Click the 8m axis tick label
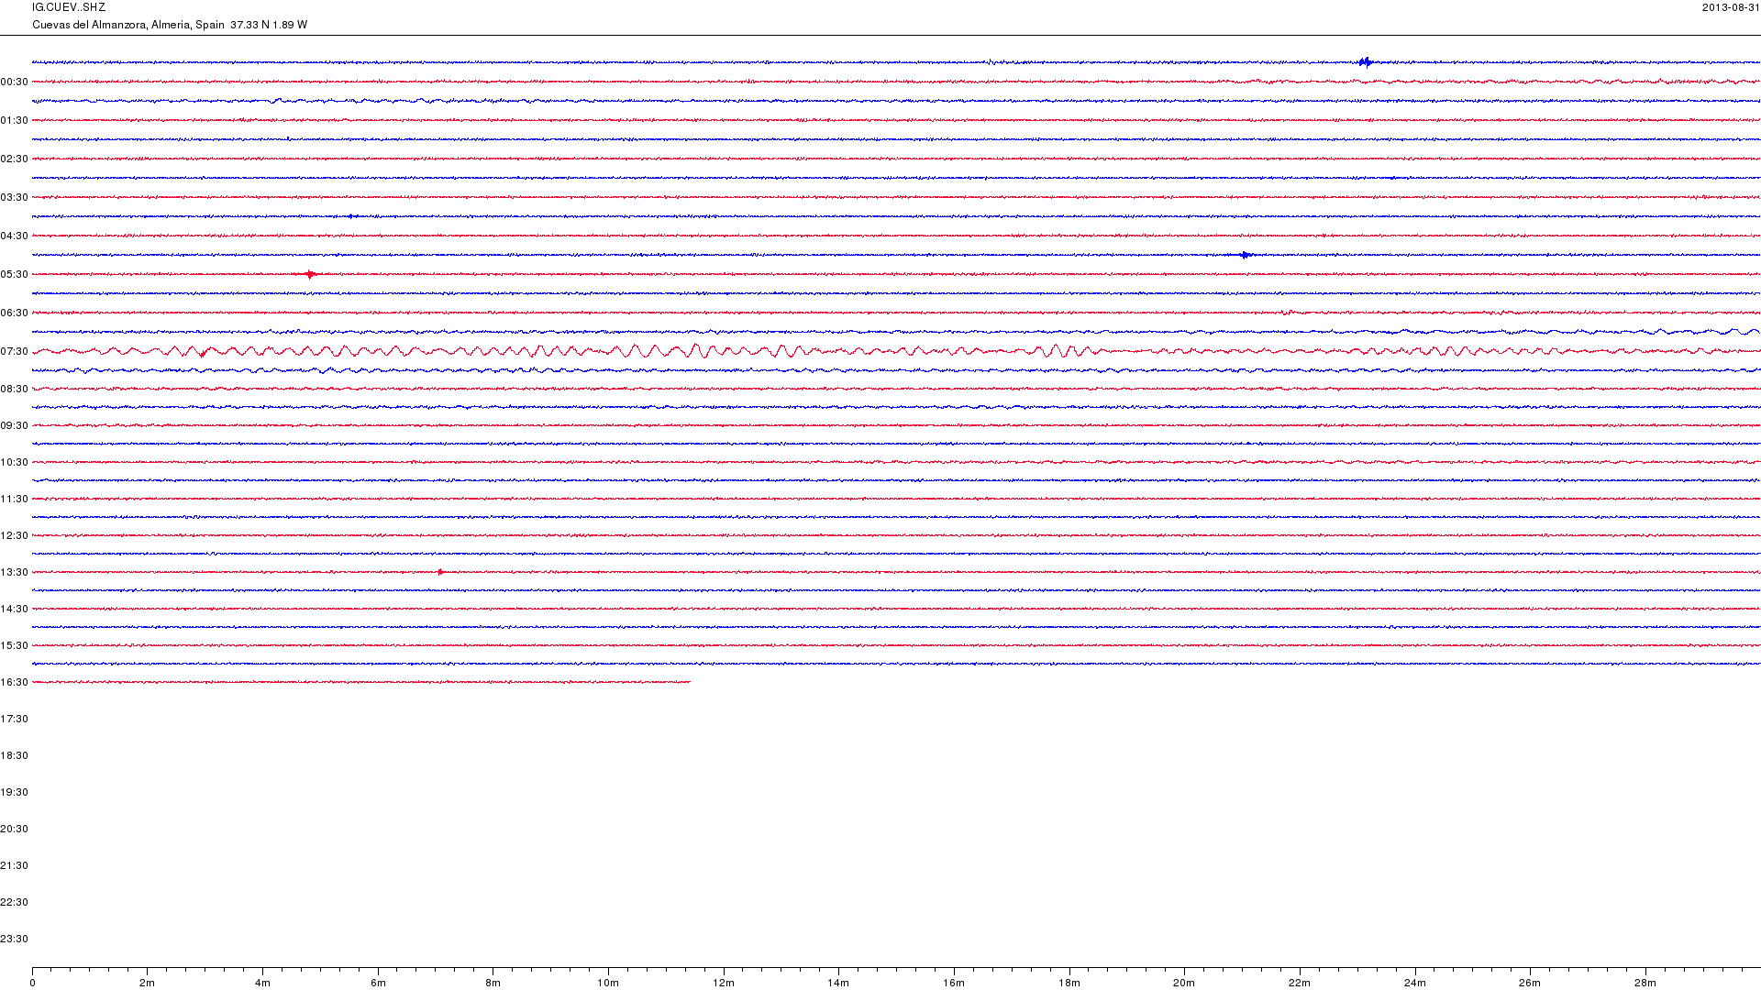 tap(493, 984)
